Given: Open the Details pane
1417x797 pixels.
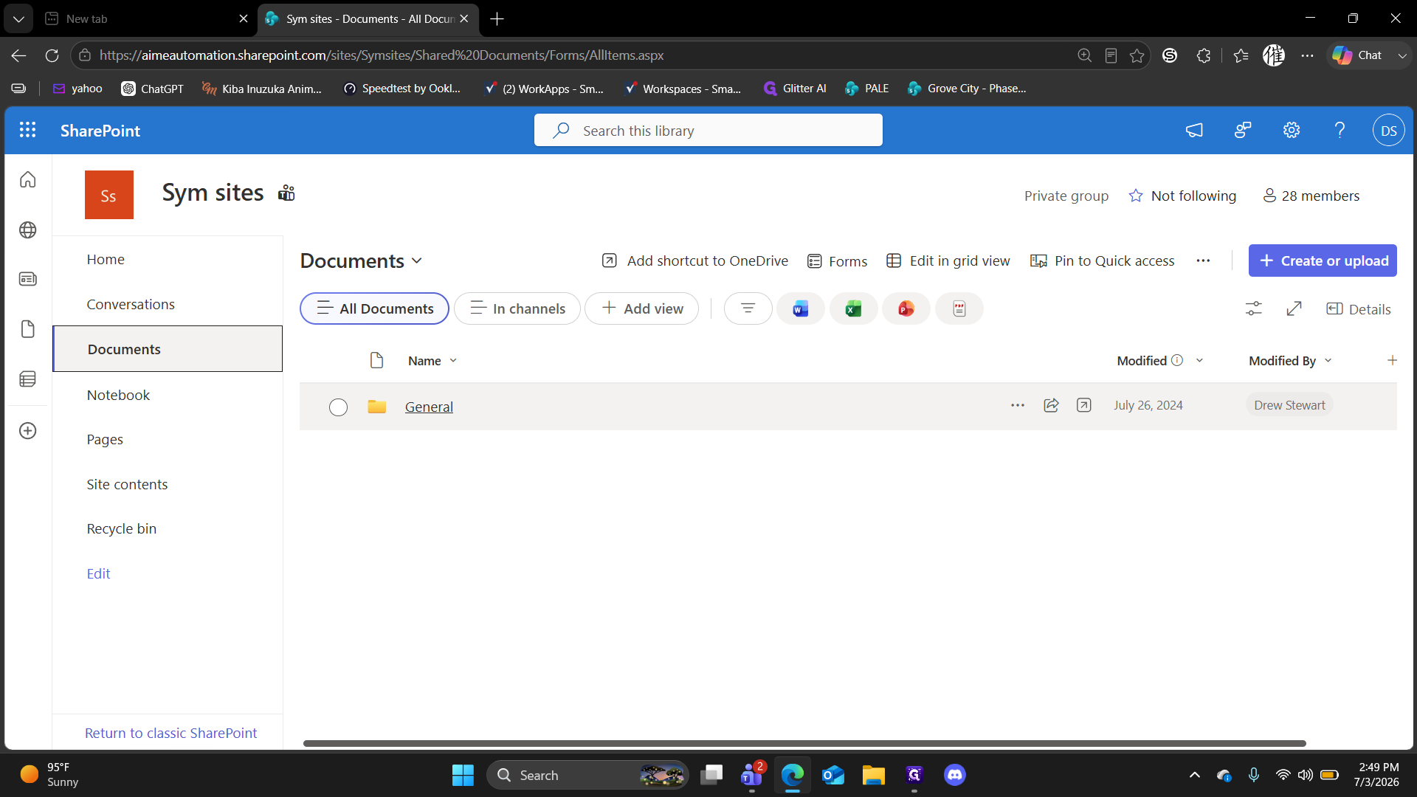Looking at the screenshot, I should click(1359, 309).
